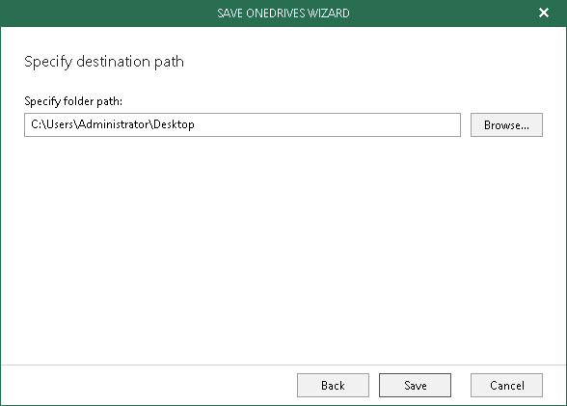Cancel the wizard
Screen dimensions: 567x406
click(x=506, y=385)
